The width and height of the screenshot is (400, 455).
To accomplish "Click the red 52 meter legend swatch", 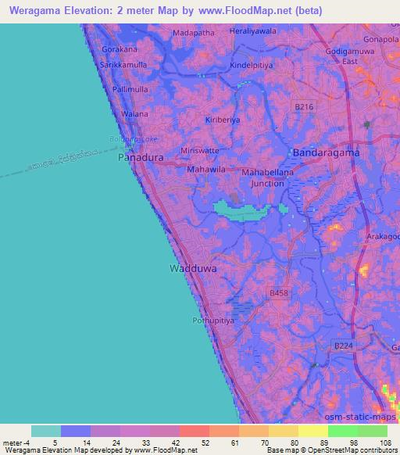I will tap(195, 431).
